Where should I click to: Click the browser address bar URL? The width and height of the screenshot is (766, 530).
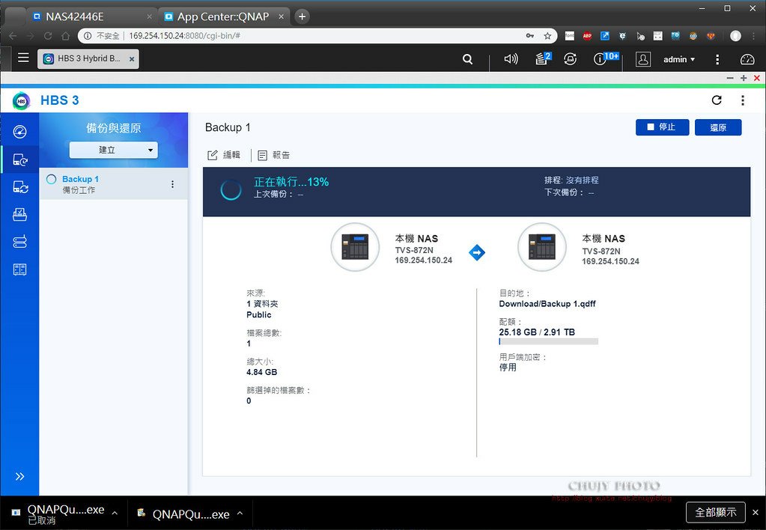click(x=184, y=36)
